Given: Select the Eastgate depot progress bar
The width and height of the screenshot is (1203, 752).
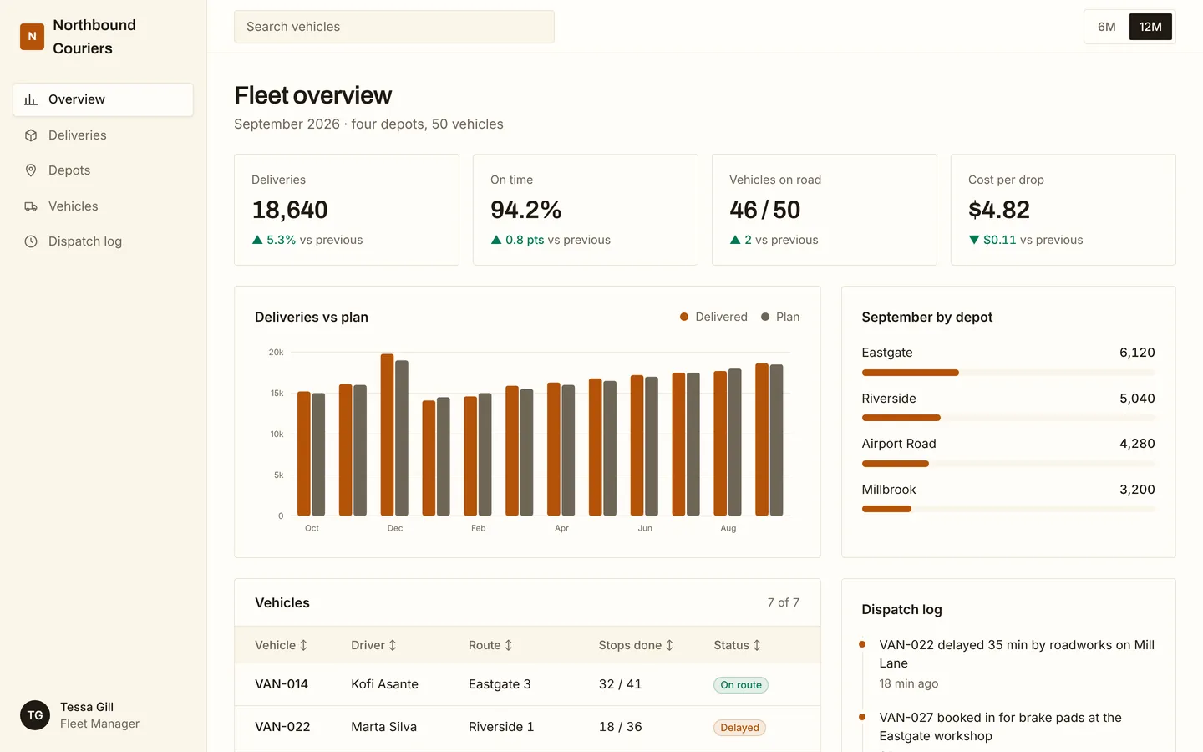Looking at the screenshot, I should pyautogui.click(x=1008, y=373).
